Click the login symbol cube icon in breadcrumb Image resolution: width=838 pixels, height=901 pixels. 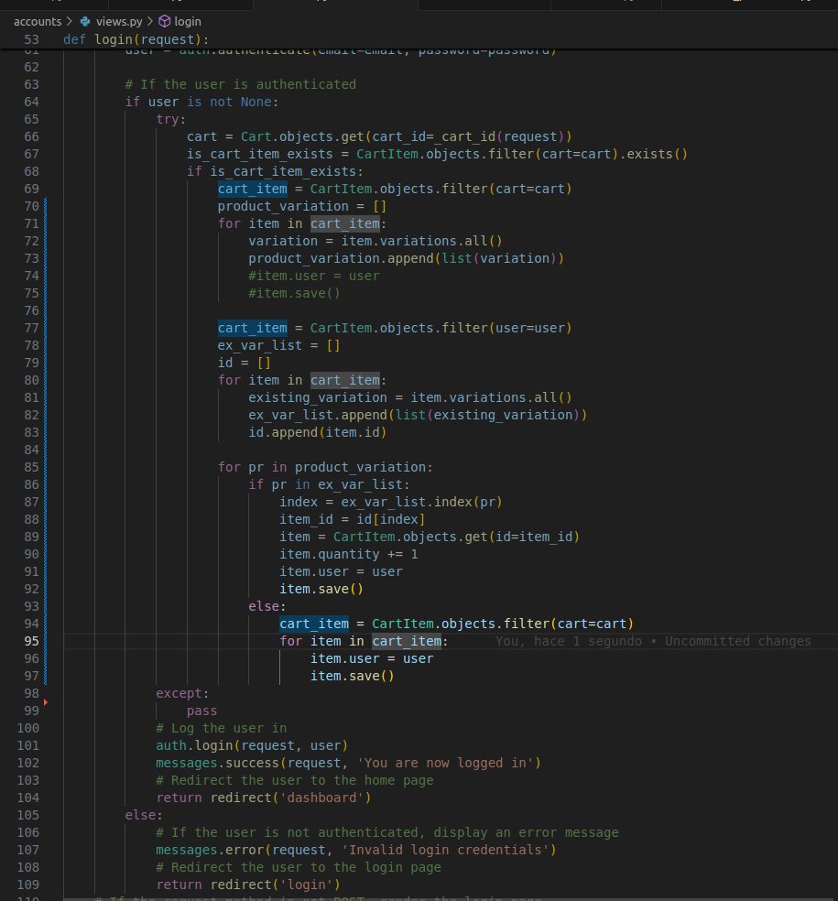click(164, 21)
